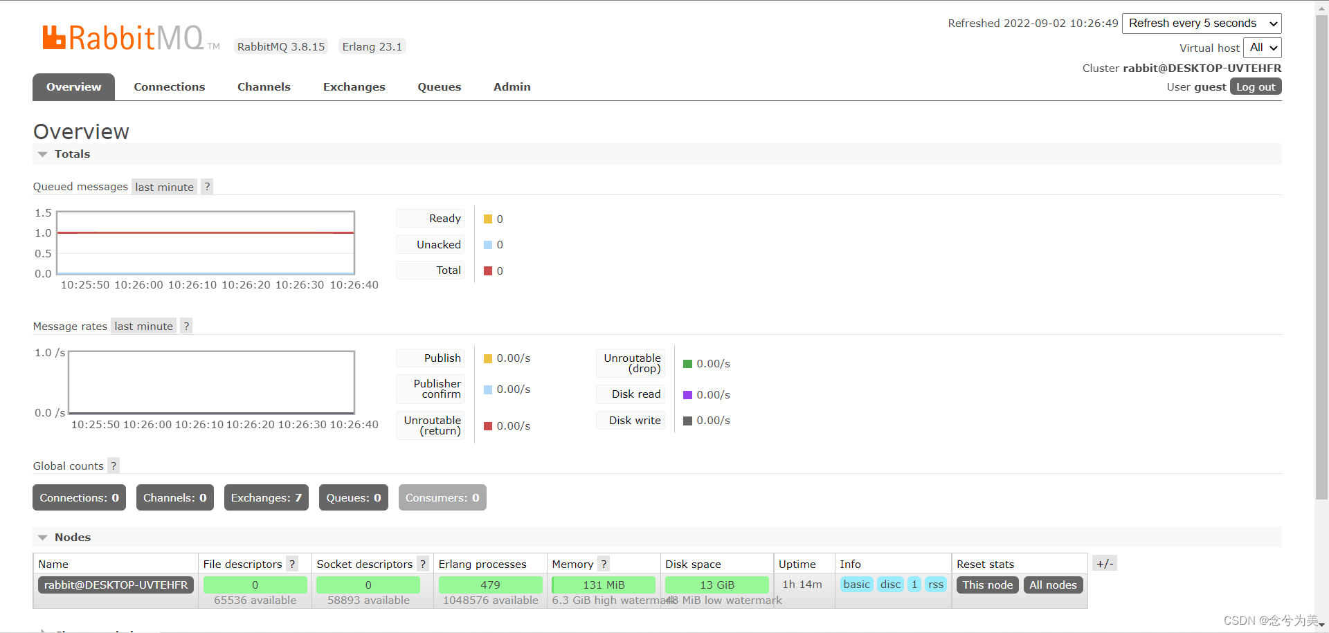
Task: Click the RabbitMQ logo
Action: pyautogui.click(x=131, y=38)
